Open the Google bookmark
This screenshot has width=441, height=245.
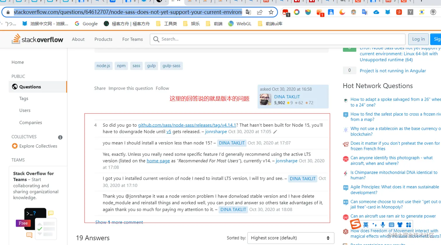[86, 24]
